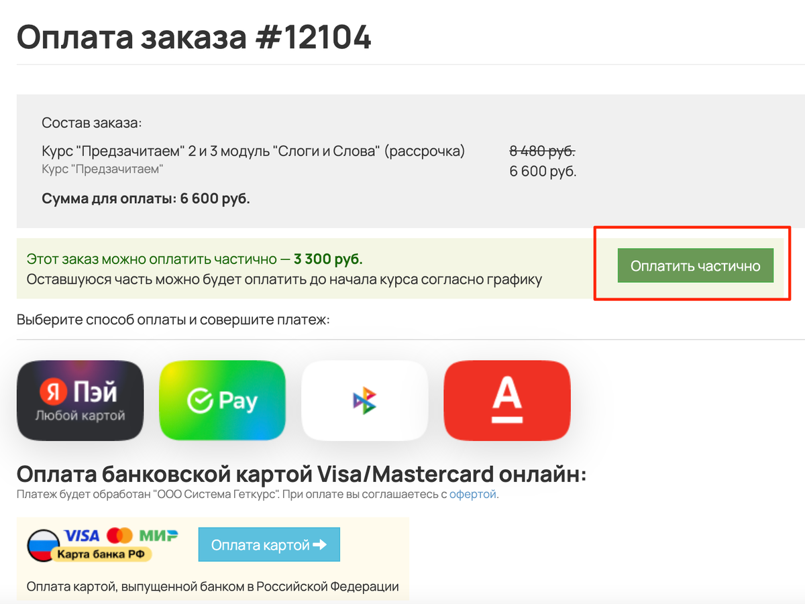Viewport: 805px width, 604px height.
Task: Pay via the SBP fast payments tile
Action: [364, 401]
